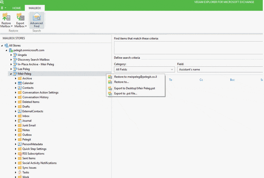This screenshot has height=178, width=264.
Task: Click the Veeam application menu hamburger icon
Action: (2, 8)
